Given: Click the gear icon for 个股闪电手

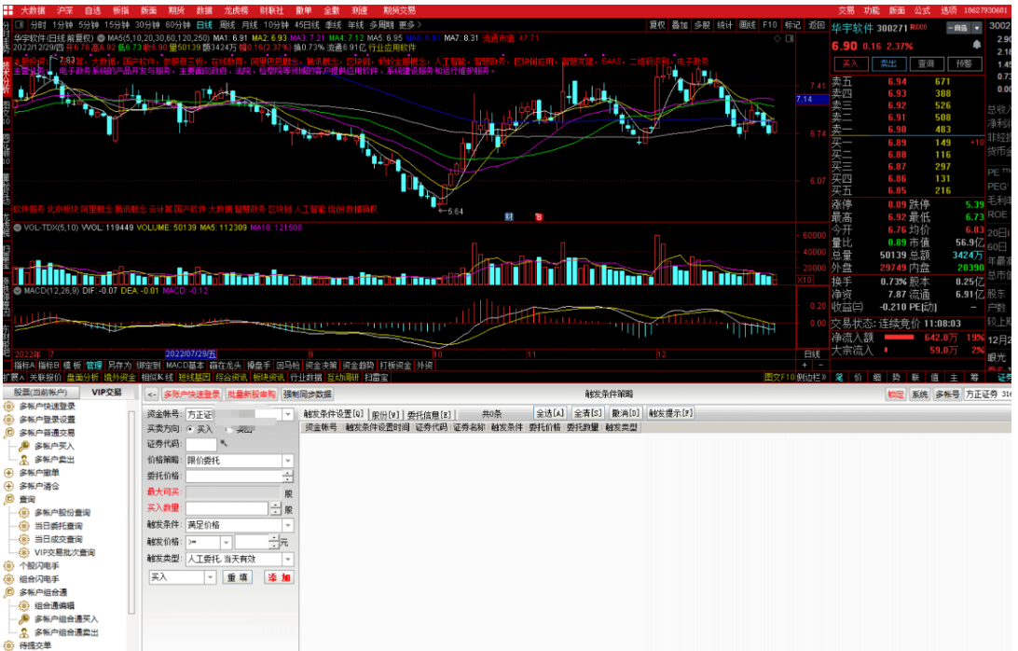Looking at the screenshot, I should click(9, 566).
